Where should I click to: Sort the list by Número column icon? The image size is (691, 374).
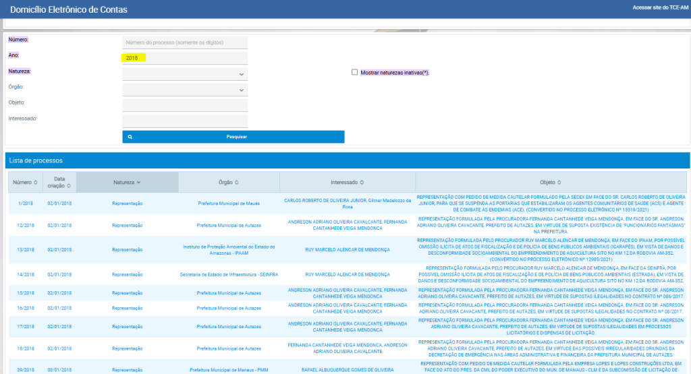coord(35,182)
